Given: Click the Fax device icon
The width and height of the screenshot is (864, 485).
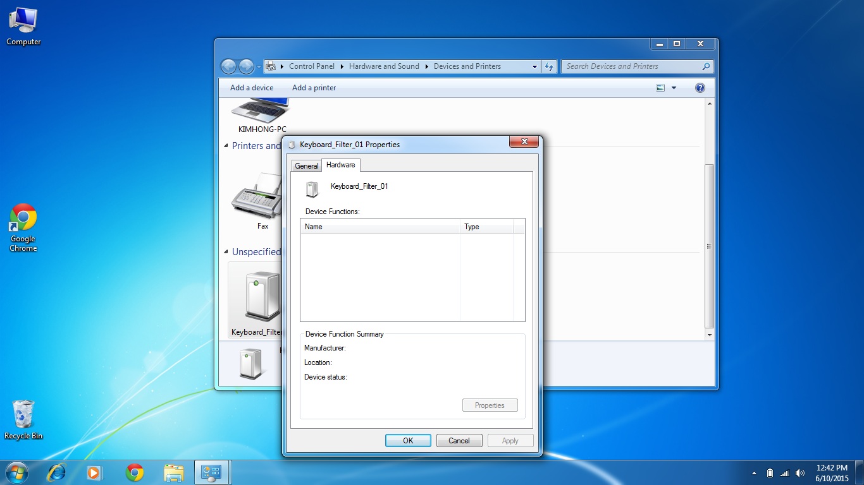Looking at the screenshot, I should pos(257,197).
